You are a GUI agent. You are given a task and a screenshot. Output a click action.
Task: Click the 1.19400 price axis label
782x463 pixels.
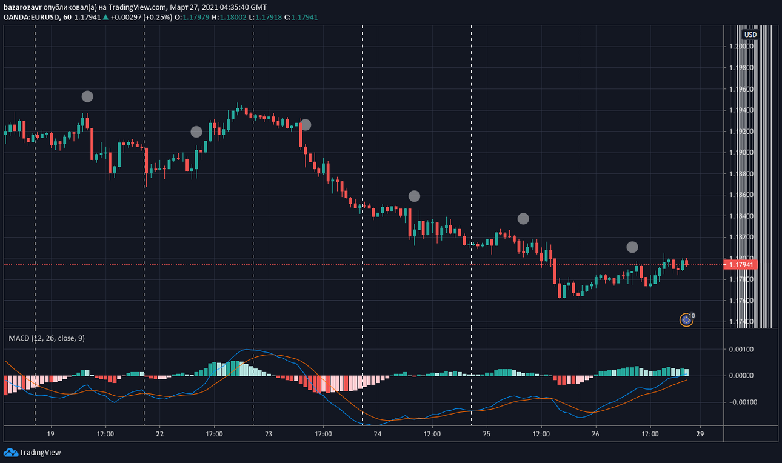click(x=741, y=110)
